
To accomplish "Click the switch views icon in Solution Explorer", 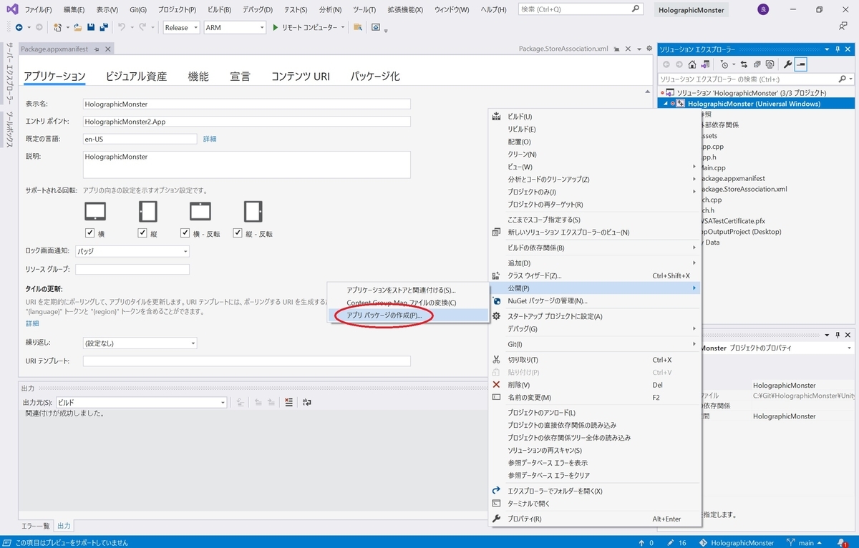I will (x=704, y=64).
